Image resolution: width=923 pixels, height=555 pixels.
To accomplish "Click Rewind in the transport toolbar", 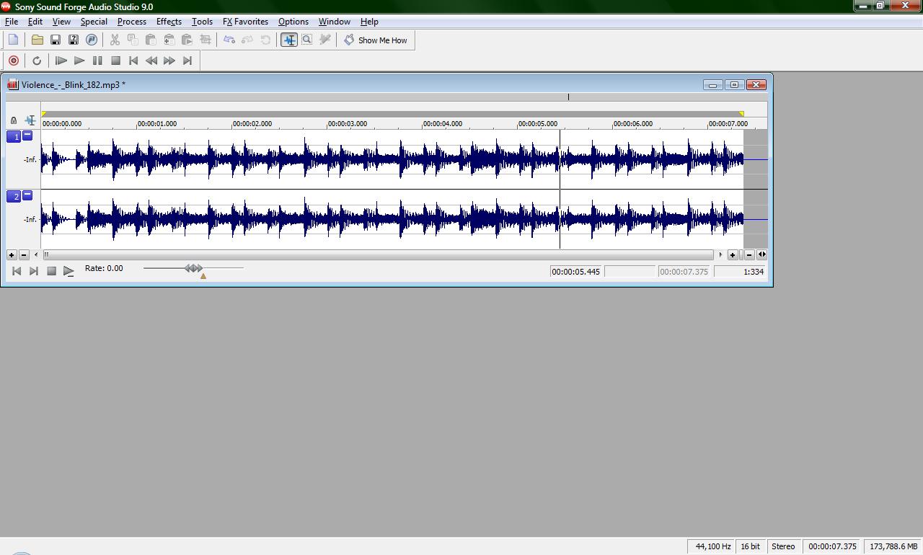I will pos(151,61).
